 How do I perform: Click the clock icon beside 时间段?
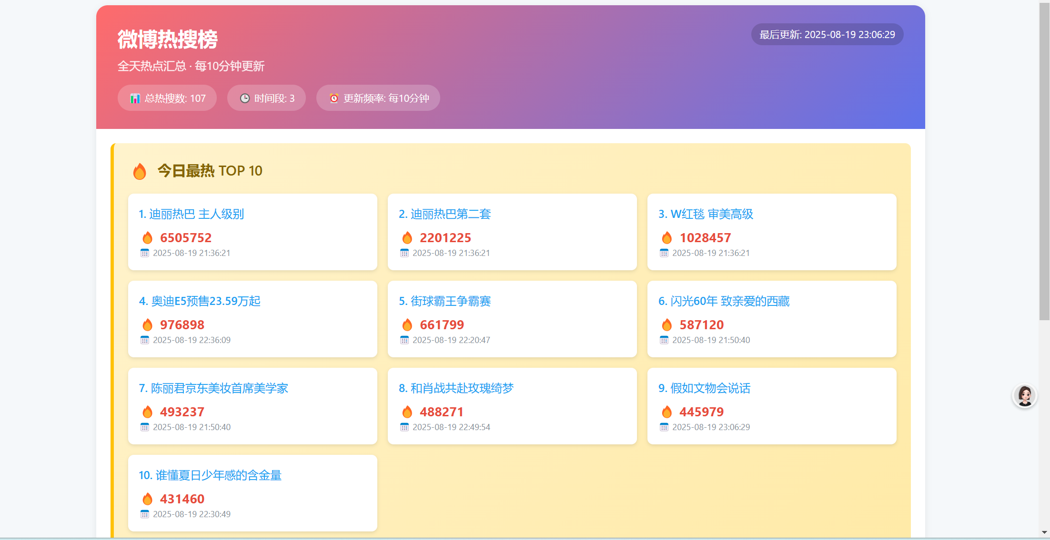pos(245,98)
